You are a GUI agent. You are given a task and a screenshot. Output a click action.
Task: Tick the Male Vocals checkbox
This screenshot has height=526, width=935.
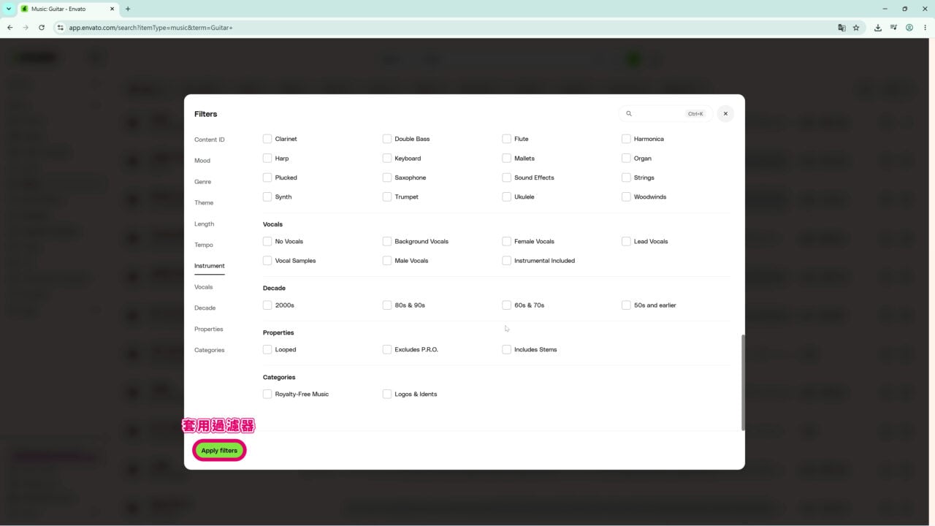387,260
